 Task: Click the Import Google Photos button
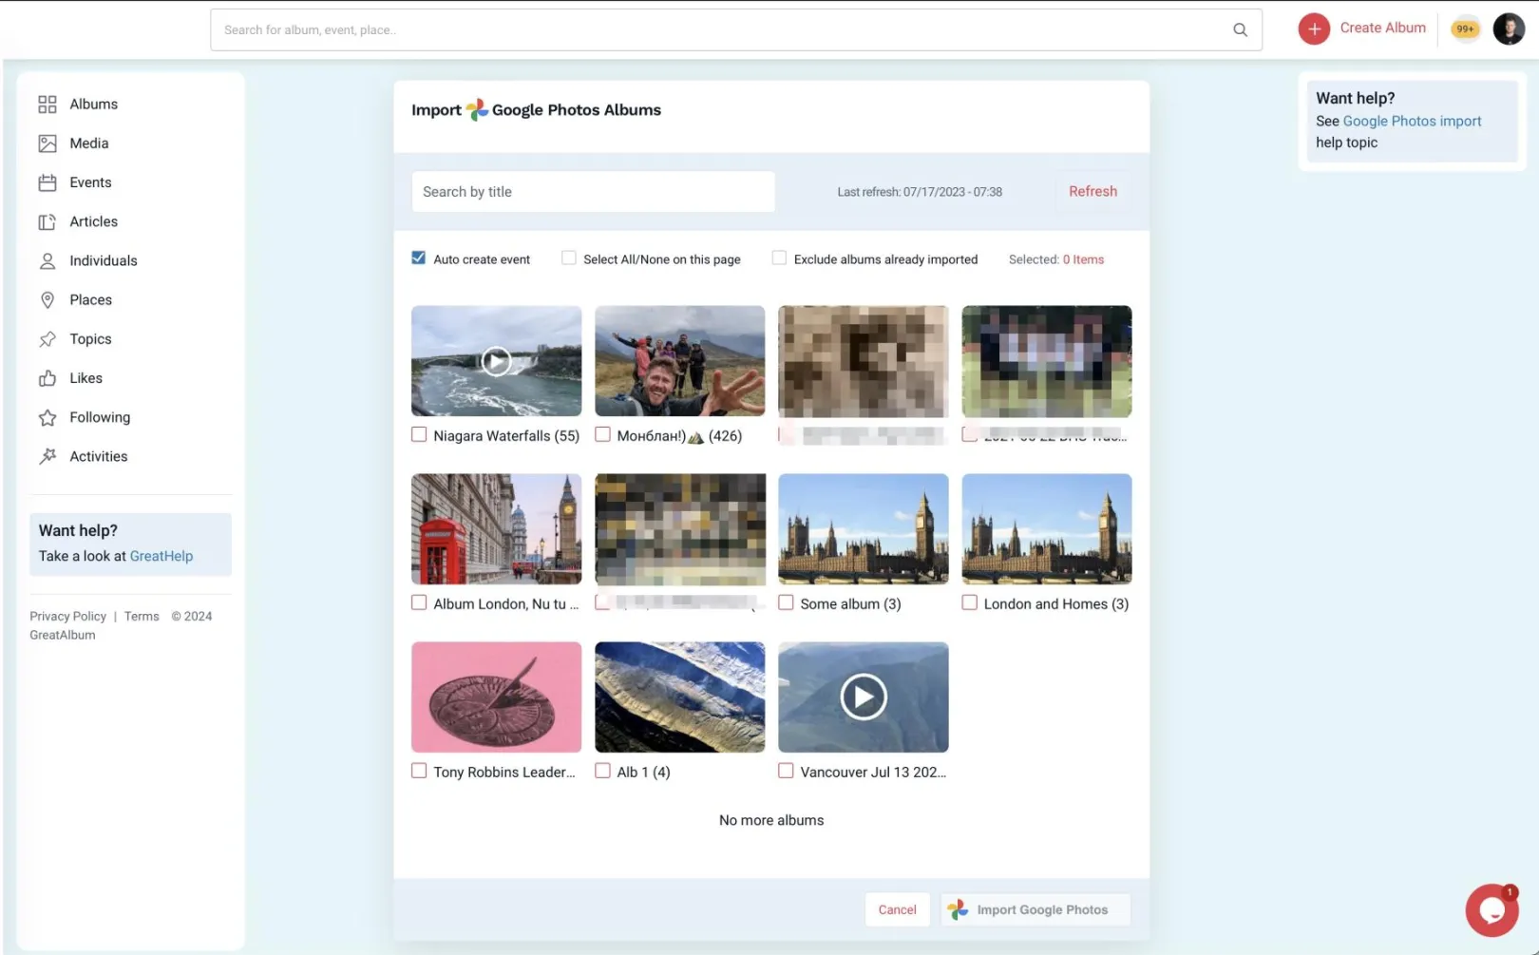[x=1035, y=909]
